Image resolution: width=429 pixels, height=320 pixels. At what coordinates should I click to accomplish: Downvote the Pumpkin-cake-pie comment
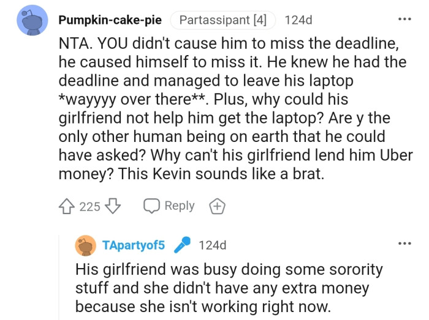click(x=112, y=206)
